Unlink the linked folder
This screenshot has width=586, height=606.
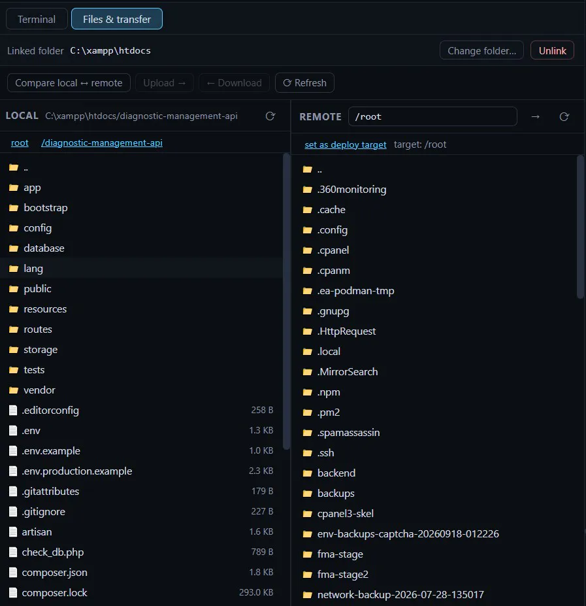pos(553,50)
